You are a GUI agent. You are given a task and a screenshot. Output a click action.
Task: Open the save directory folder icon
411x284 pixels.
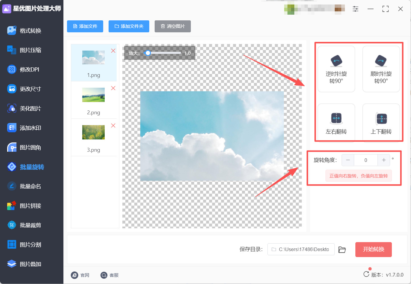[342, 250]
